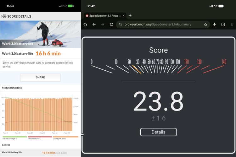Click the Speedometer score gauge scale
The image size is (236, 157).
pyautogui.click(x=158, y=67)
